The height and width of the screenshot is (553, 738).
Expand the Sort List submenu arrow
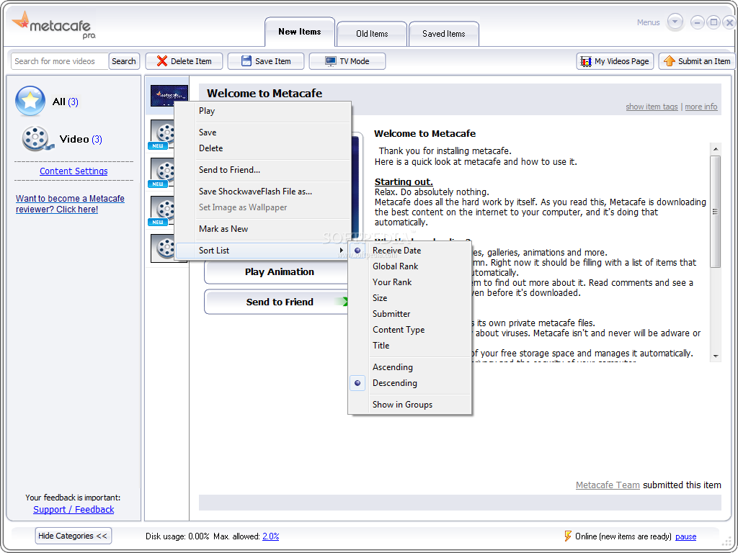pos(341,251)
